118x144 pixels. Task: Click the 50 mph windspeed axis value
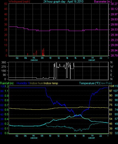(6, 4)
